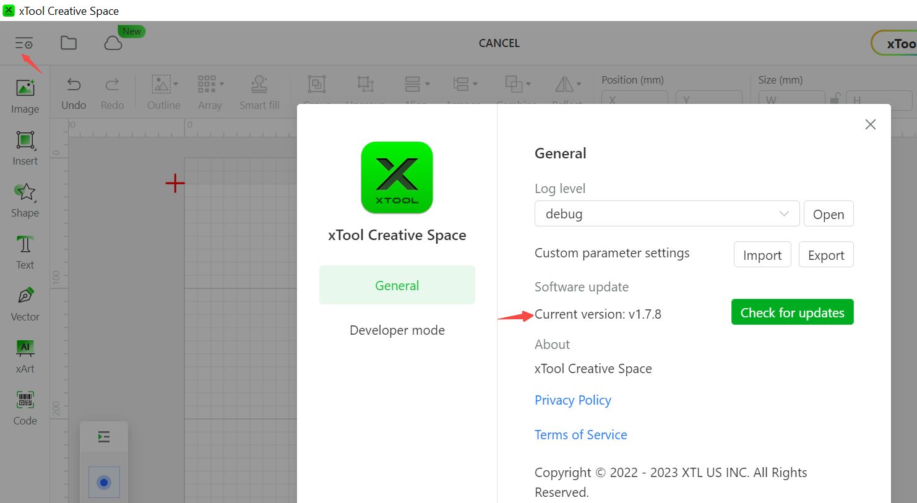
Task: Click the Position X input field
Action: [x=635, y=99]
